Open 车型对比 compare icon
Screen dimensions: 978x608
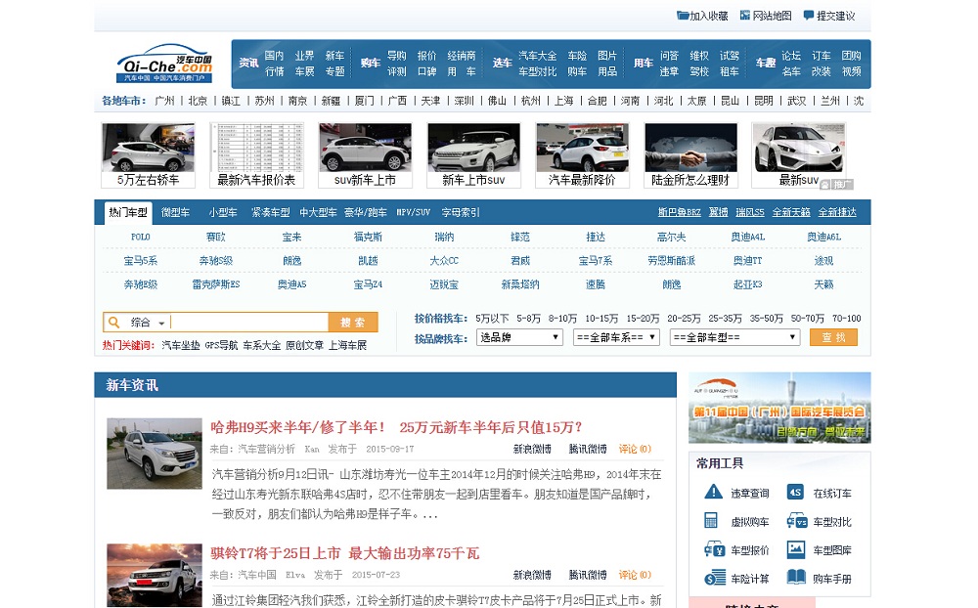coord(796,521)
